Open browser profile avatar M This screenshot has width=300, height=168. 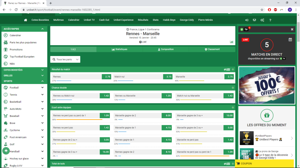pyautogui.click(x=290, y=10)
